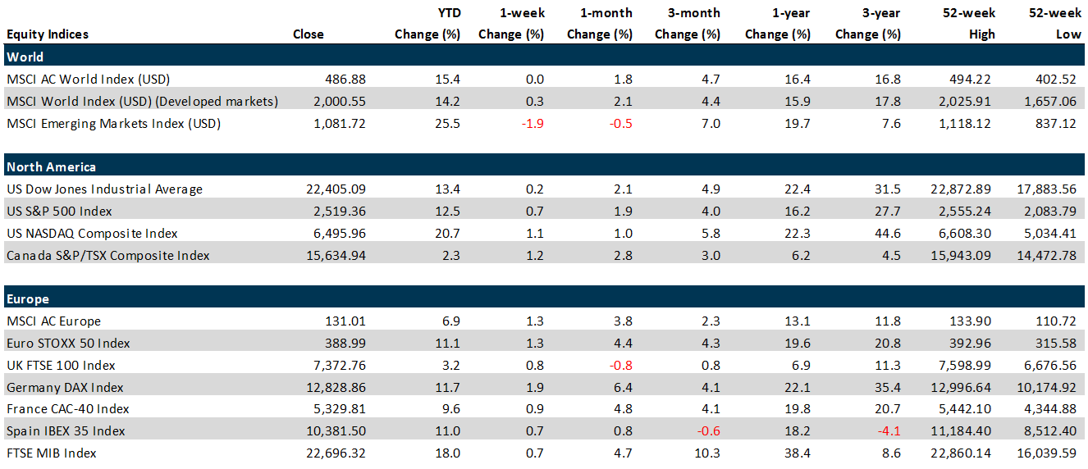Select MSCI AC World 52-week low 402.52
This screenshot has height=469, width=1088.
tap(1056, 80)
